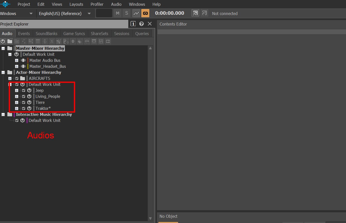Viewport: 346px width, 223px height.
Task: Click the dark search field left of M
Action: tap(104, 13)
